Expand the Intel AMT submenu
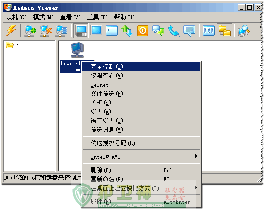268x210 pixels. 141,157
